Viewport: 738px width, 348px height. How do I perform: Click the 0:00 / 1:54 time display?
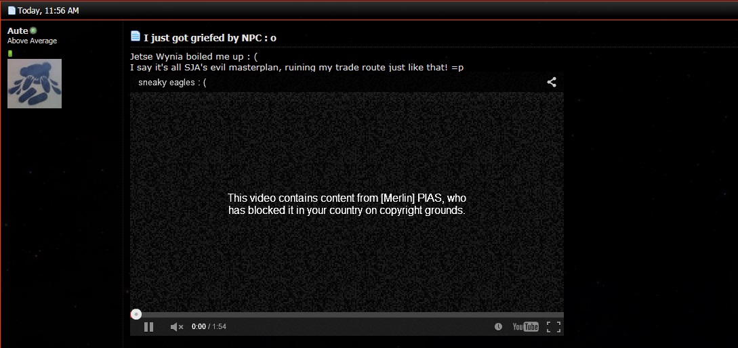[x=209, y=326]
